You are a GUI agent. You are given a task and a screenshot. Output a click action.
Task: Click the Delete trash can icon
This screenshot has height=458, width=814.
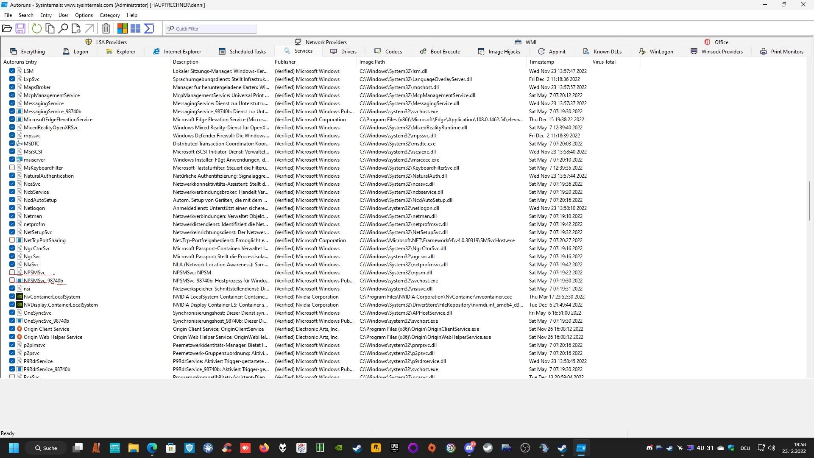tap(106, 28)
